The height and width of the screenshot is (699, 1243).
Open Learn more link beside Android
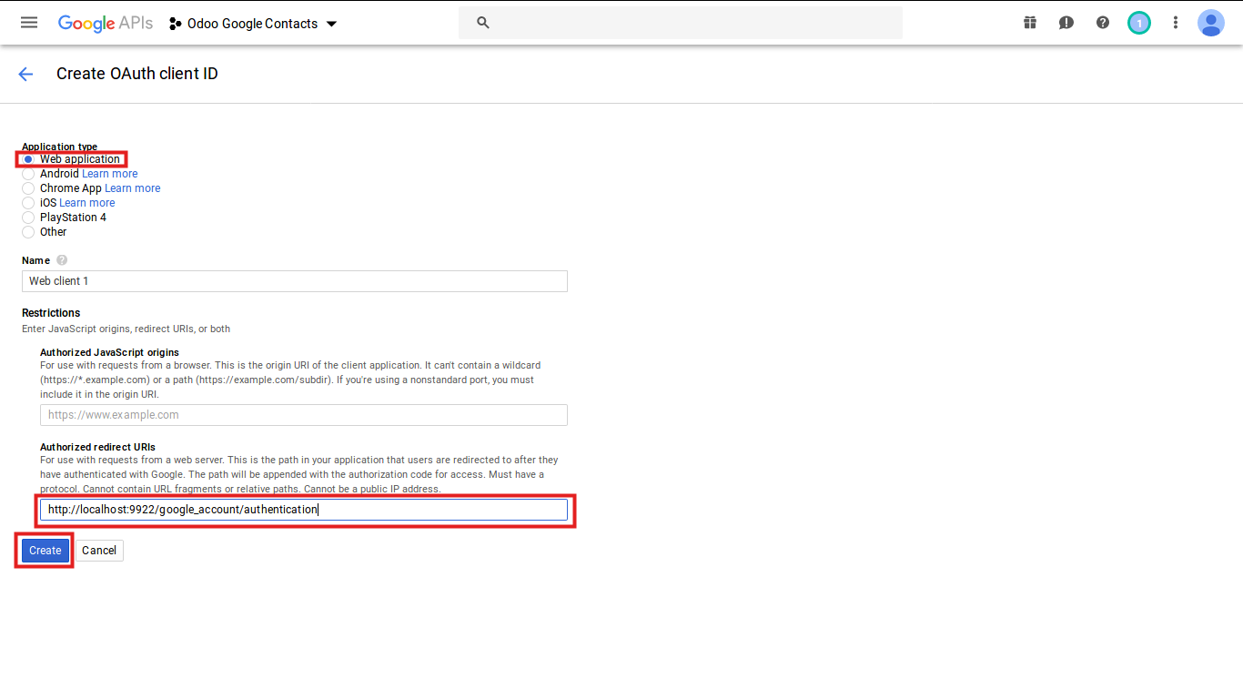tap(110, 174)
